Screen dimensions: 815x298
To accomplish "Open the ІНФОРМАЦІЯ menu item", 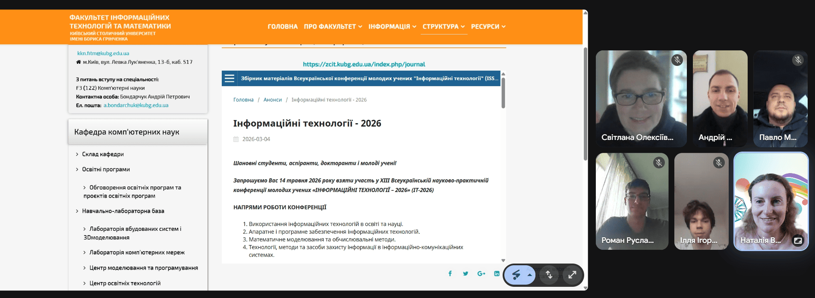I will coord(392,27).
